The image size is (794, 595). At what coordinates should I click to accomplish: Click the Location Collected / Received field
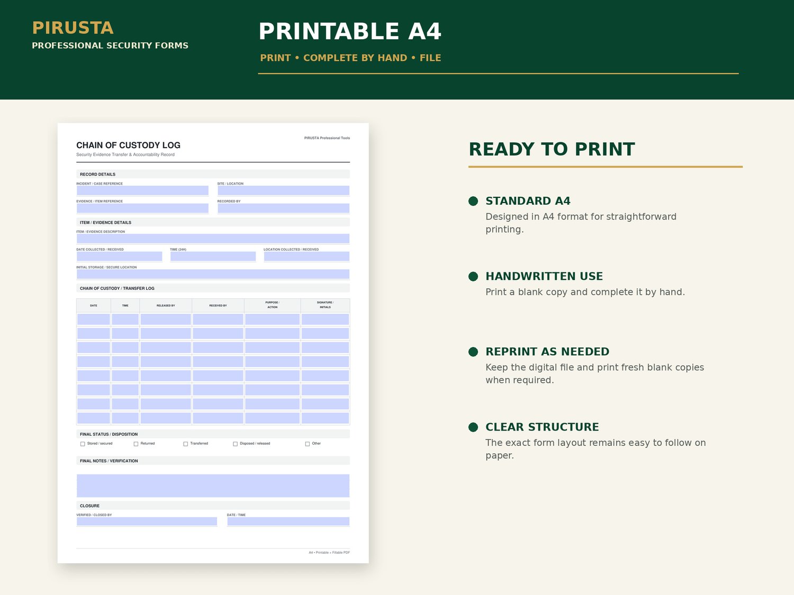(x=306, y=257)
